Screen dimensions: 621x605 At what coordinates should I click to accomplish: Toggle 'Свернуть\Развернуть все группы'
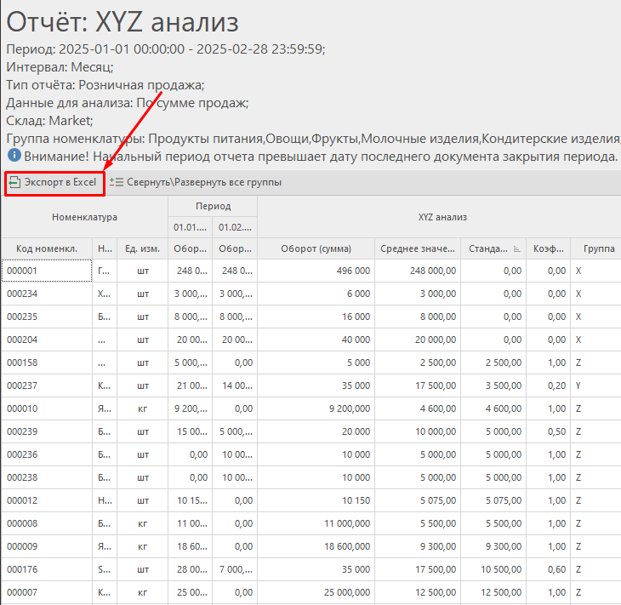[204, 182]
